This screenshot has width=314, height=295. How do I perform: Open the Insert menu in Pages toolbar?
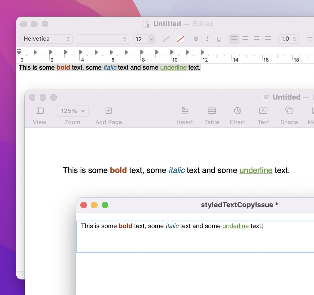click(x=185, y=111)
